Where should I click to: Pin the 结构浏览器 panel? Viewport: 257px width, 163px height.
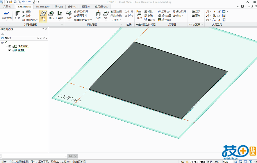point(43,29)
